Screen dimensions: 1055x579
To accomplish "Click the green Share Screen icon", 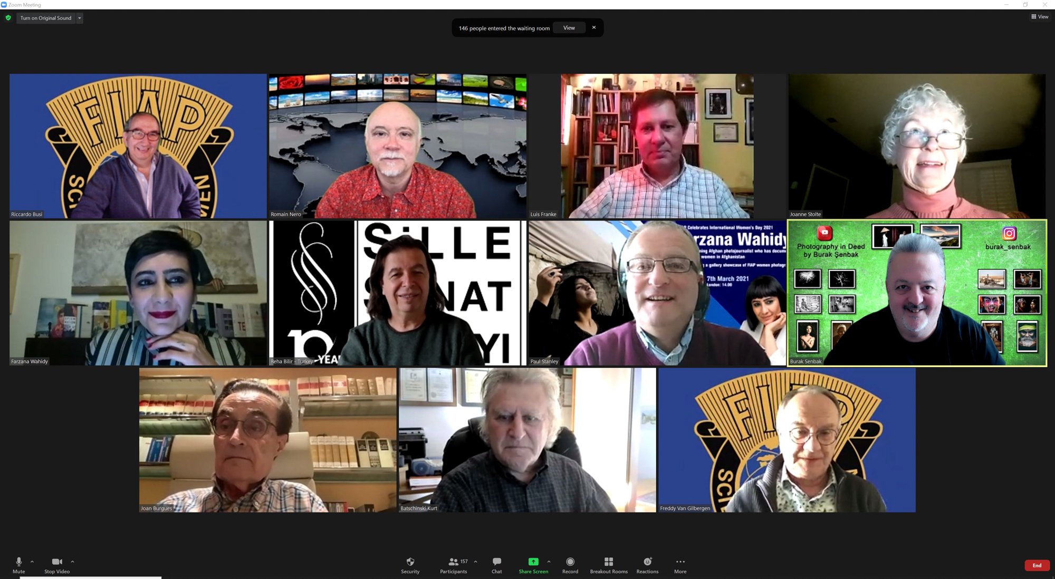I will 533,562.
